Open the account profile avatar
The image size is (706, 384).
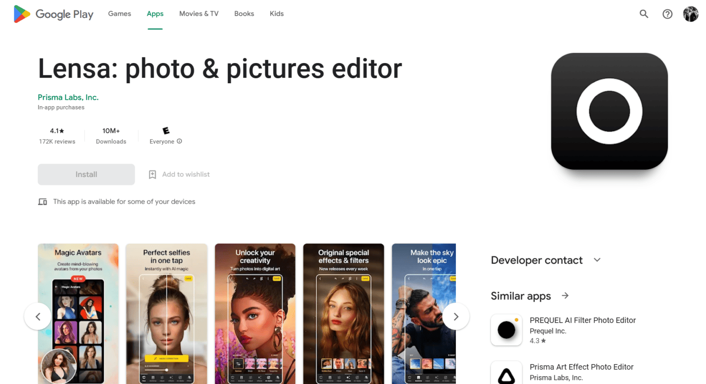[x=690, y=14]
